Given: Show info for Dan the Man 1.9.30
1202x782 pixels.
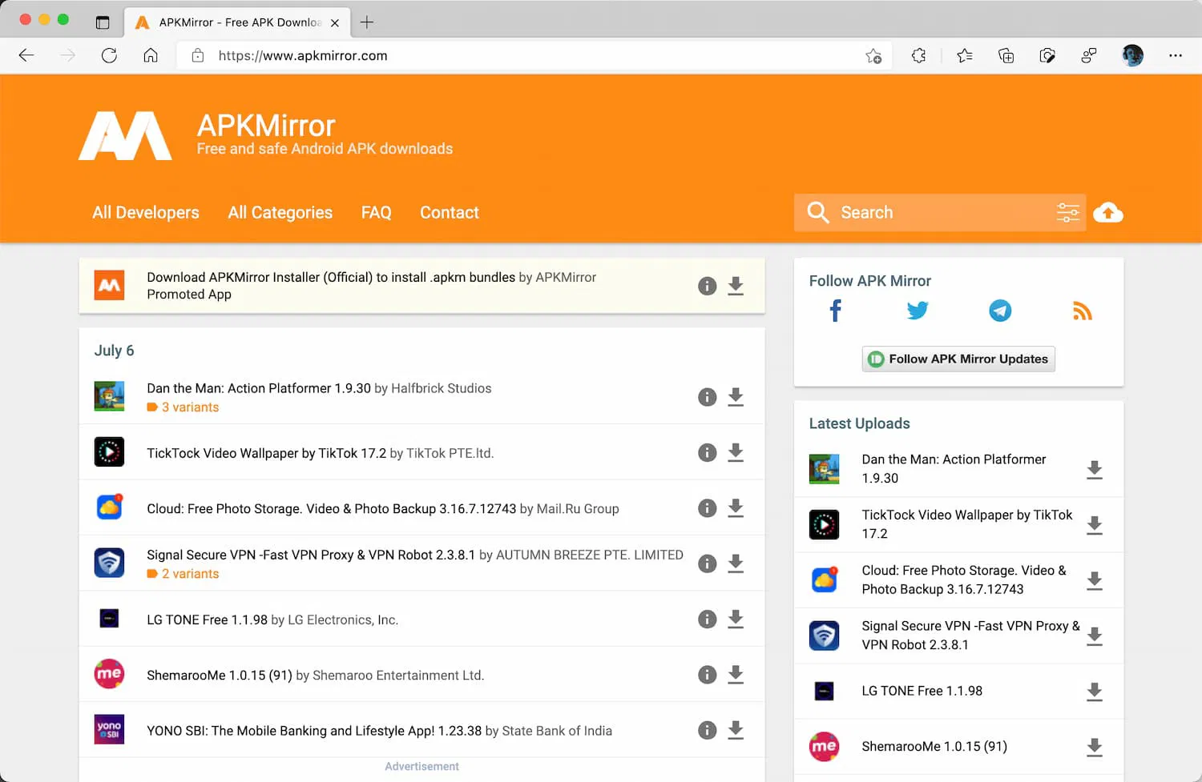Looking at the screenshot, I should point(707,397).
